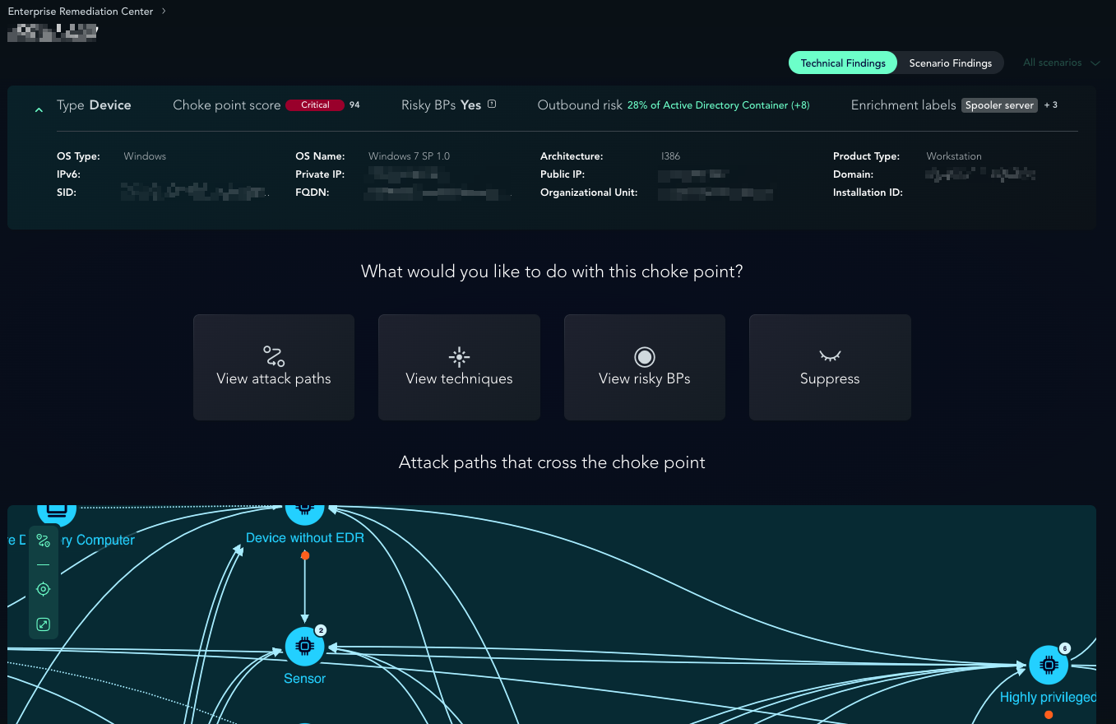Collapse the device details panel chevron
The image size is (1116, 724).
coord(39,109)
